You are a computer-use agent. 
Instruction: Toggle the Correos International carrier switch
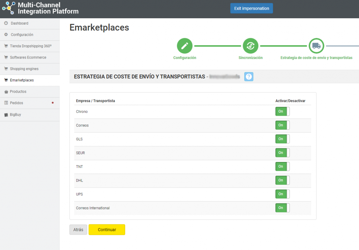tap(282, 208)
